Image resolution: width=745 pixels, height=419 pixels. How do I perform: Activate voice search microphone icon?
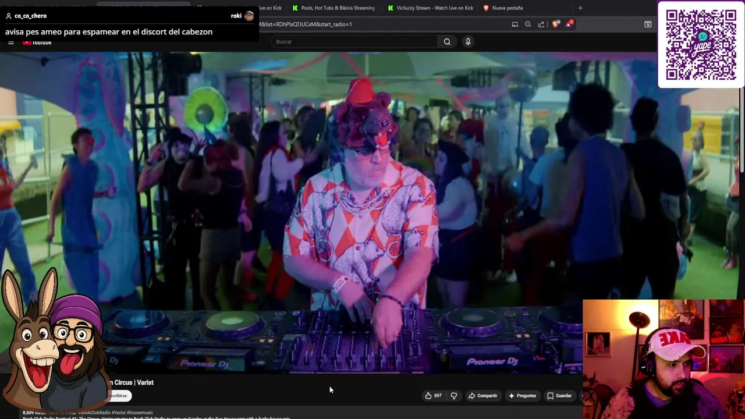pyautogui.click(x=468, y=42)
